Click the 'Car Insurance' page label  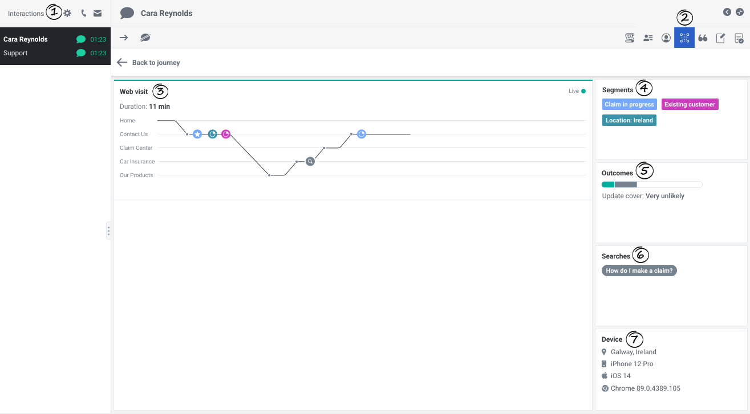[137, 162]
